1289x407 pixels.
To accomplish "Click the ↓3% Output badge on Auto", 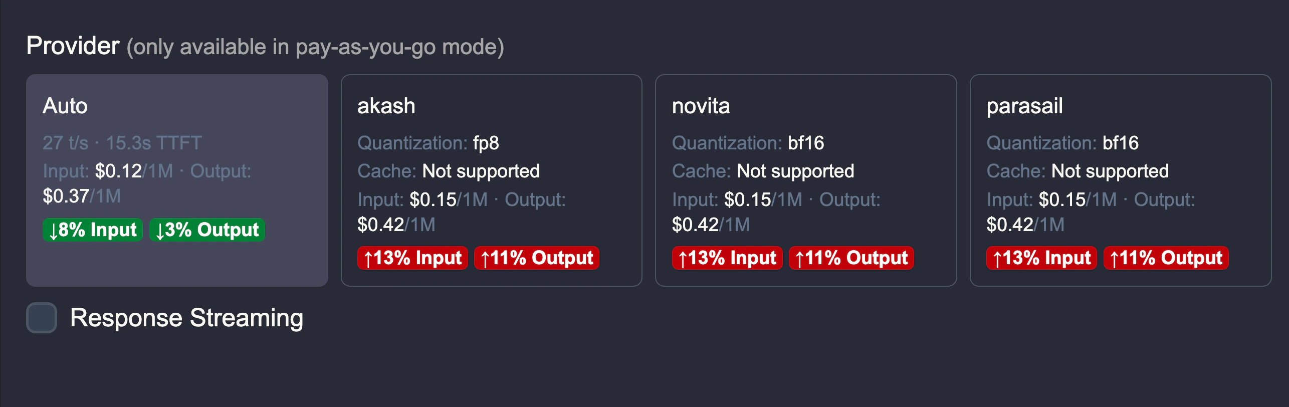I will click(x=206, y=230).
